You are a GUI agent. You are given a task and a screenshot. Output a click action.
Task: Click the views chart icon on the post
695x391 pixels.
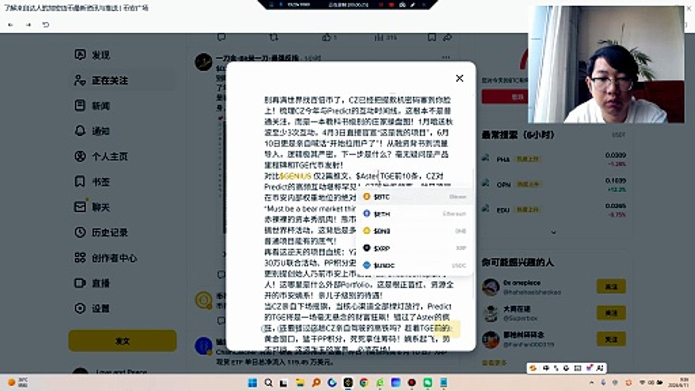[x=378, y=37]
